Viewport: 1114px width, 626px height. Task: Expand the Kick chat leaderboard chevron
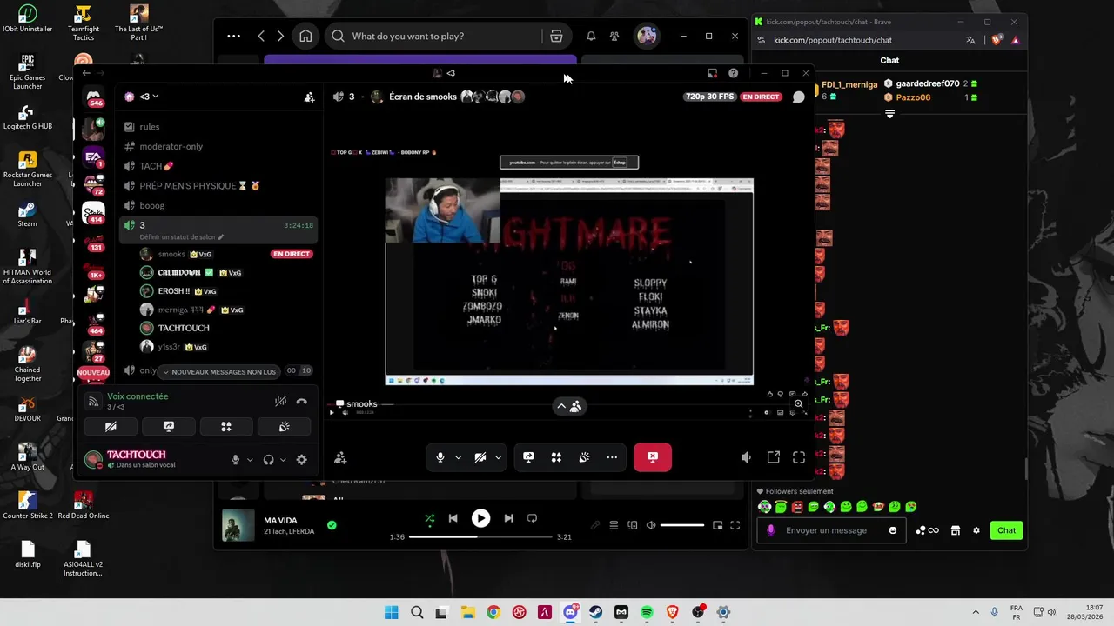point(889,114)
